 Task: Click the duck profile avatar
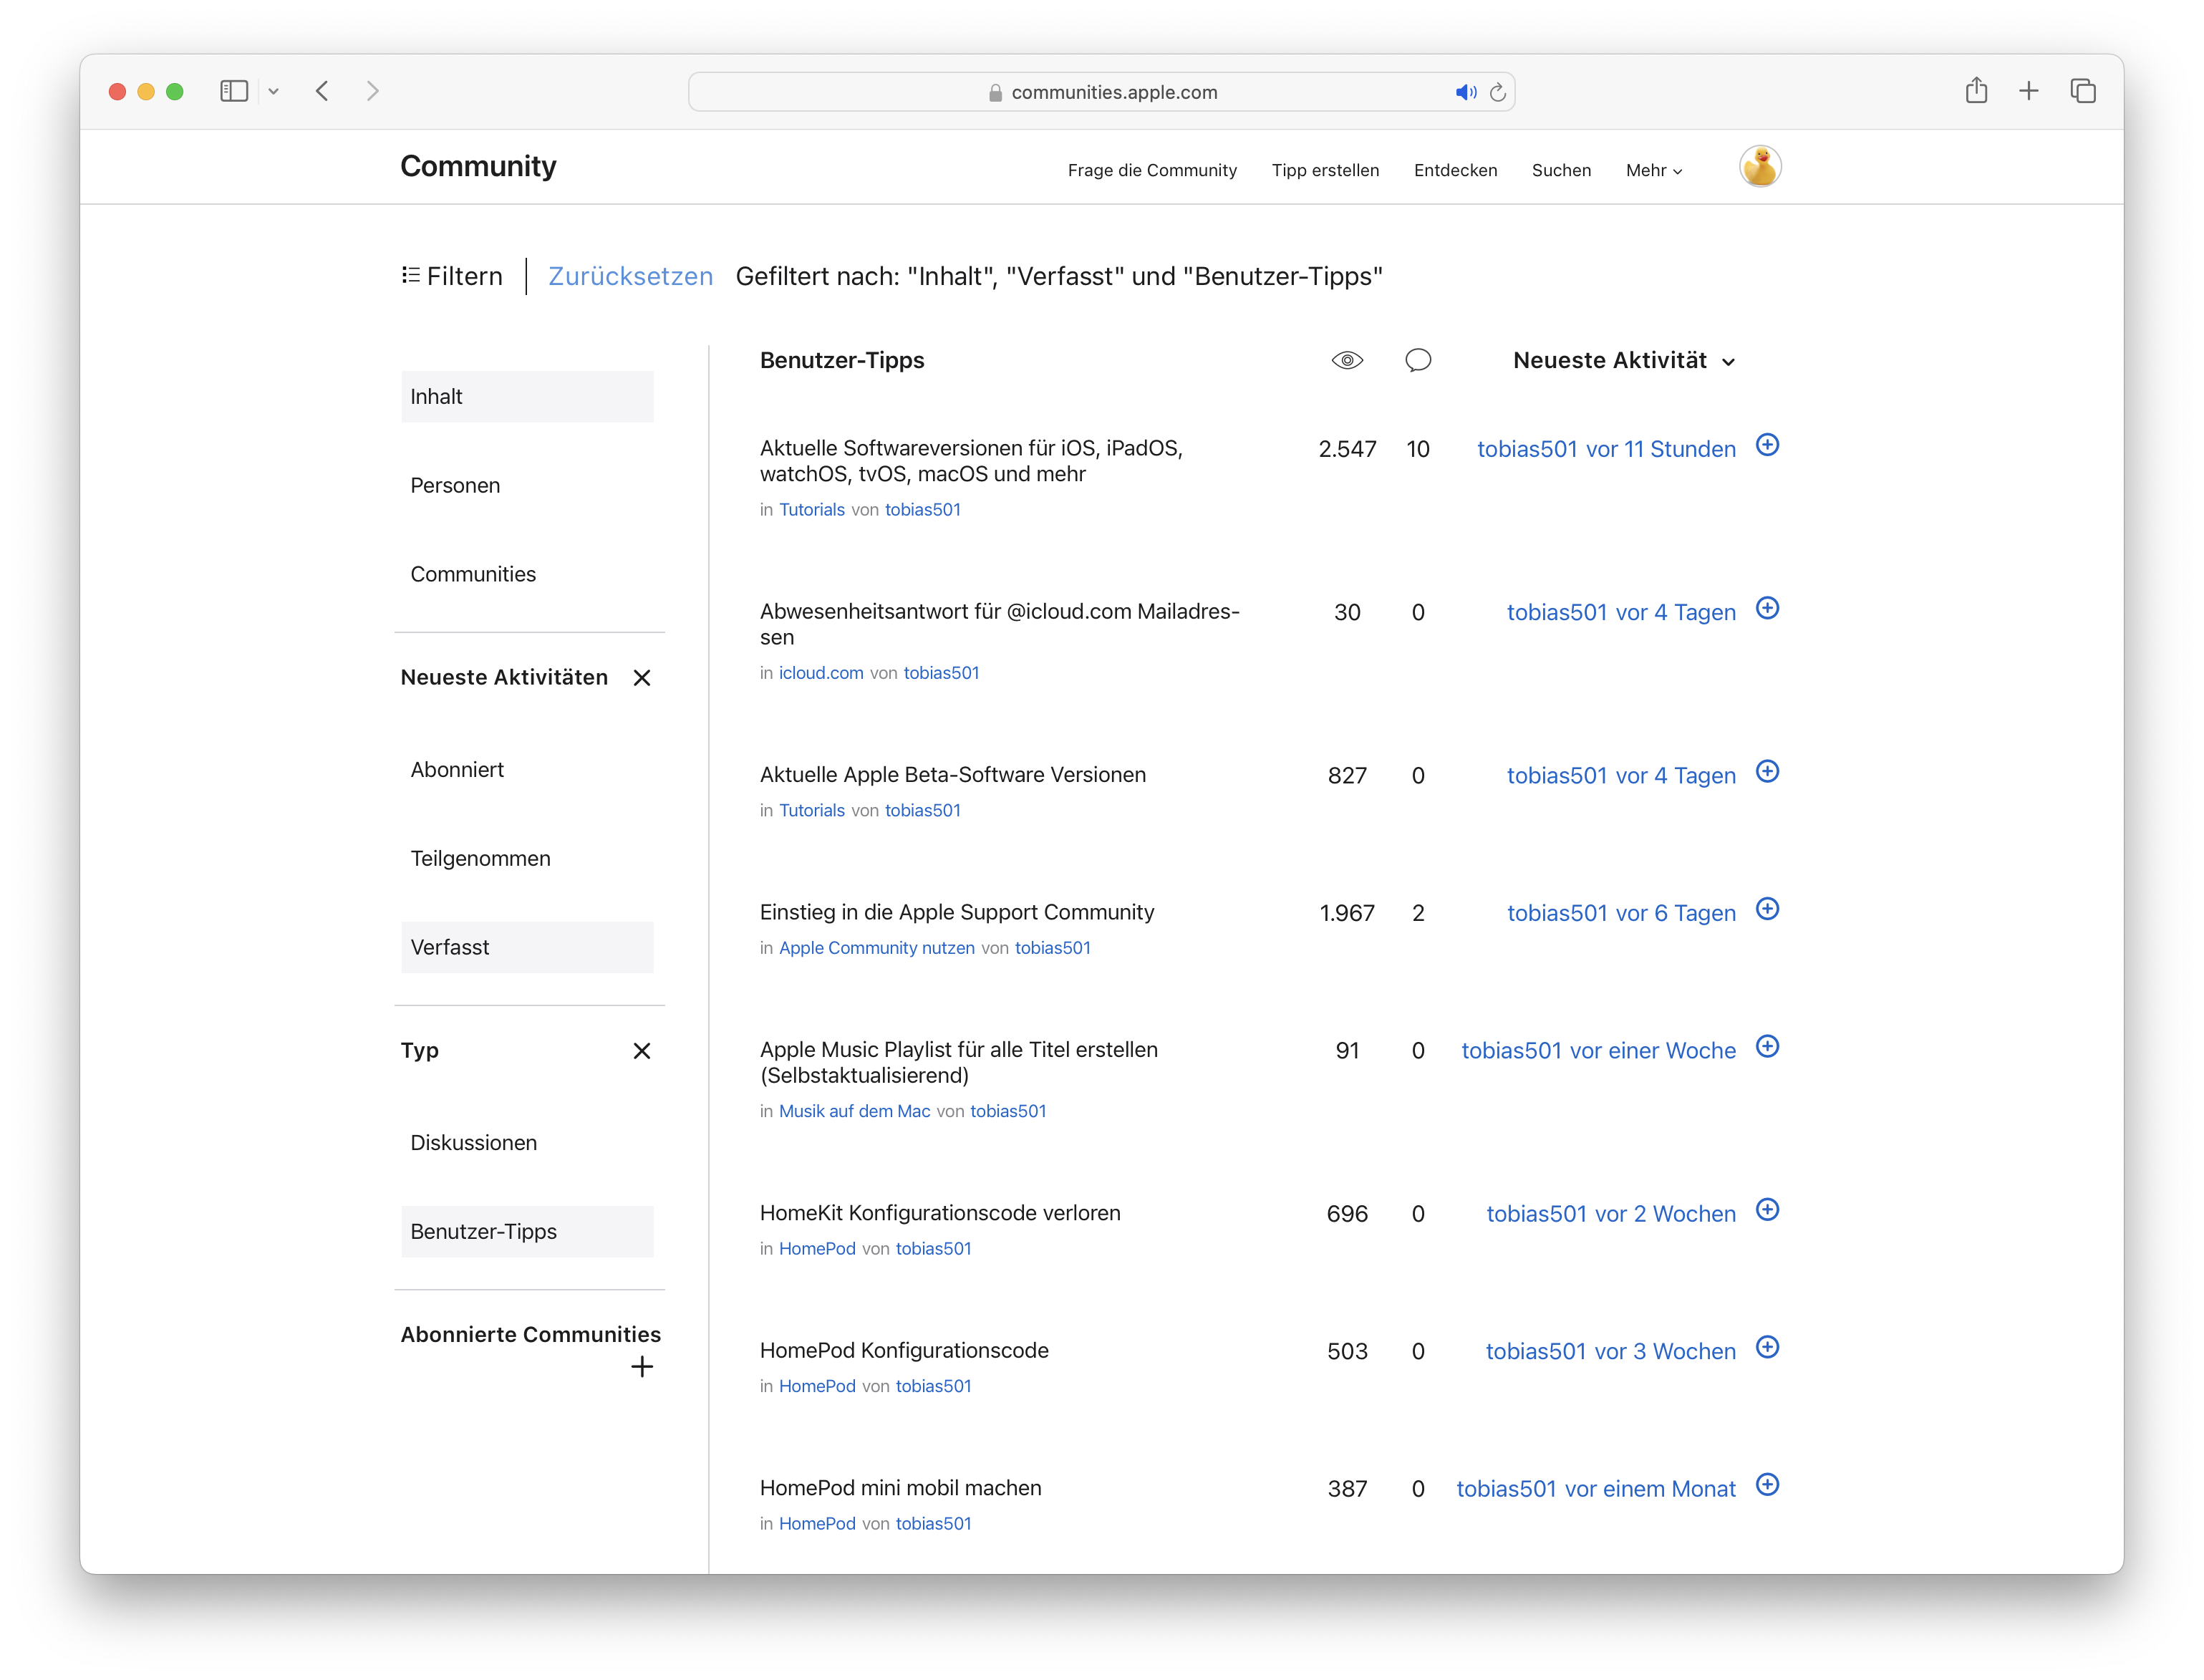click(x=1760, y=167)
